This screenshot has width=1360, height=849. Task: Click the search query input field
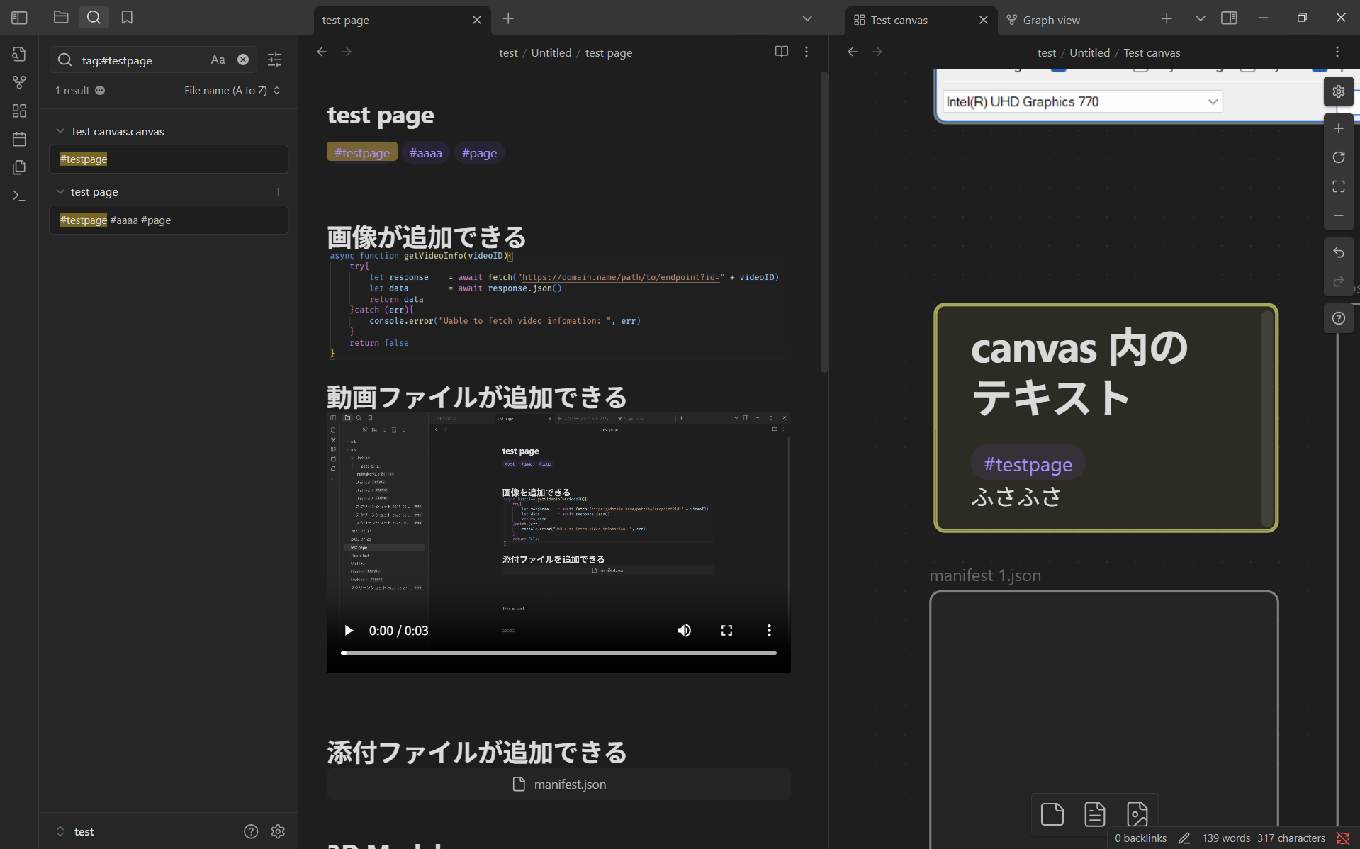pyautogui.click(x=142, y=60)
